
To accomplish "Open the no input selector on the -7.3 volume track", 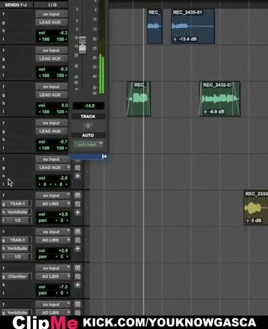I will (53, 268).
